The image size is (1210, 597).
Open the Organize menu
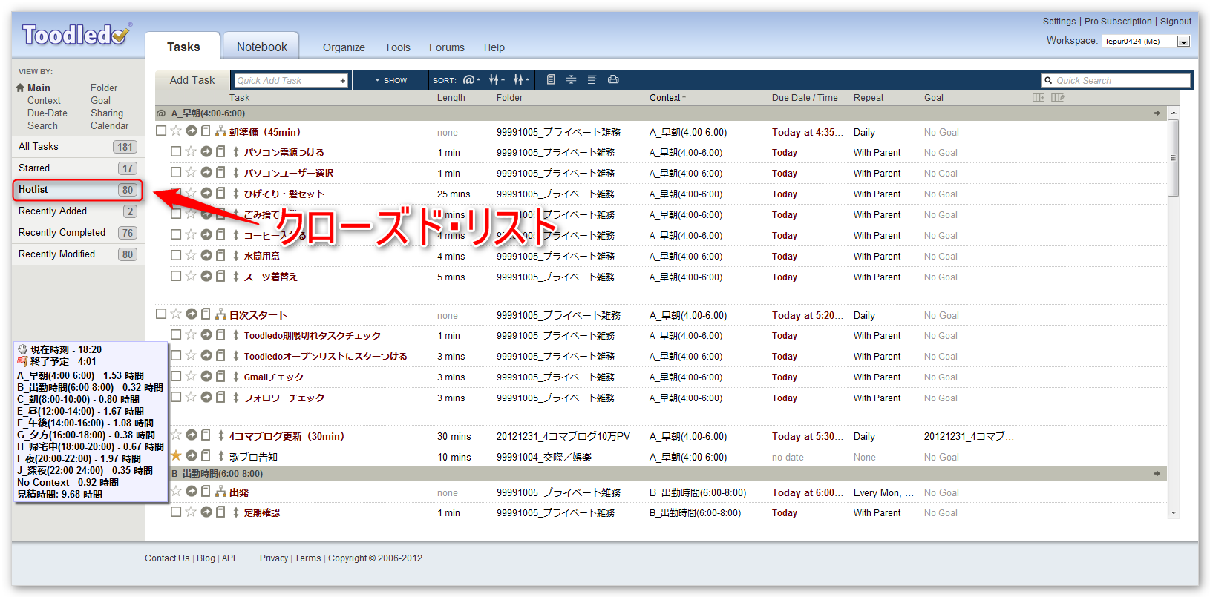pos(344,47)
